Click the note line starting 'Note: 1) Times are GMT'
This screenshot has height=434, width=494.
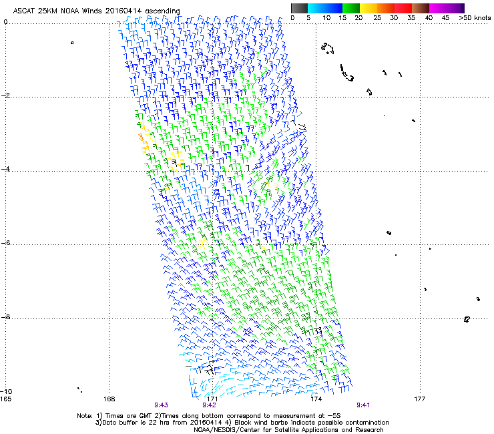(209, 416)
